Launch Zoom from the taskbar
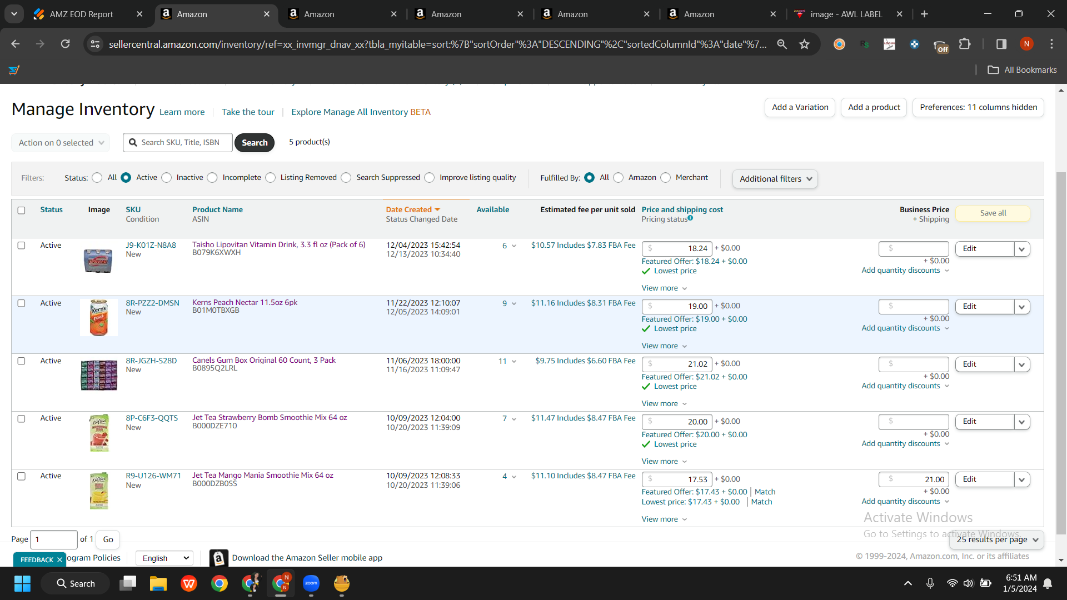 [311, 583]
